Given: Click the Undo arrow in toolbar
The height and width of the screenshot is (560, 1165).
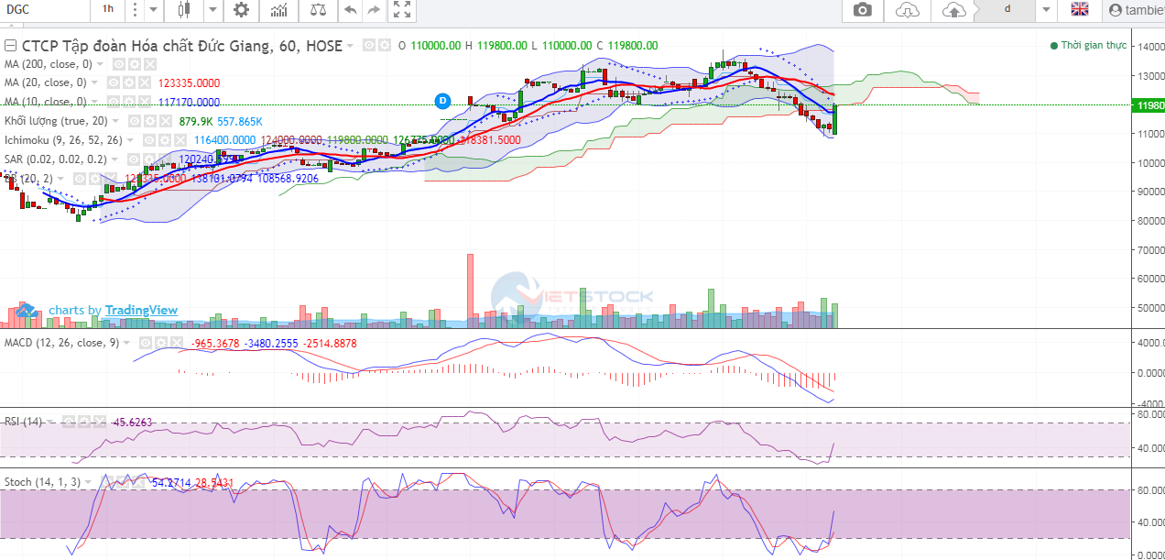Looking at the screenshot, I should pos(350,10).
